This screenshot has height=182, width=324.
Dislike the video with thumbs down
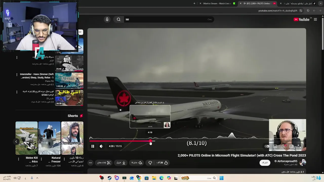pos(150,163)
